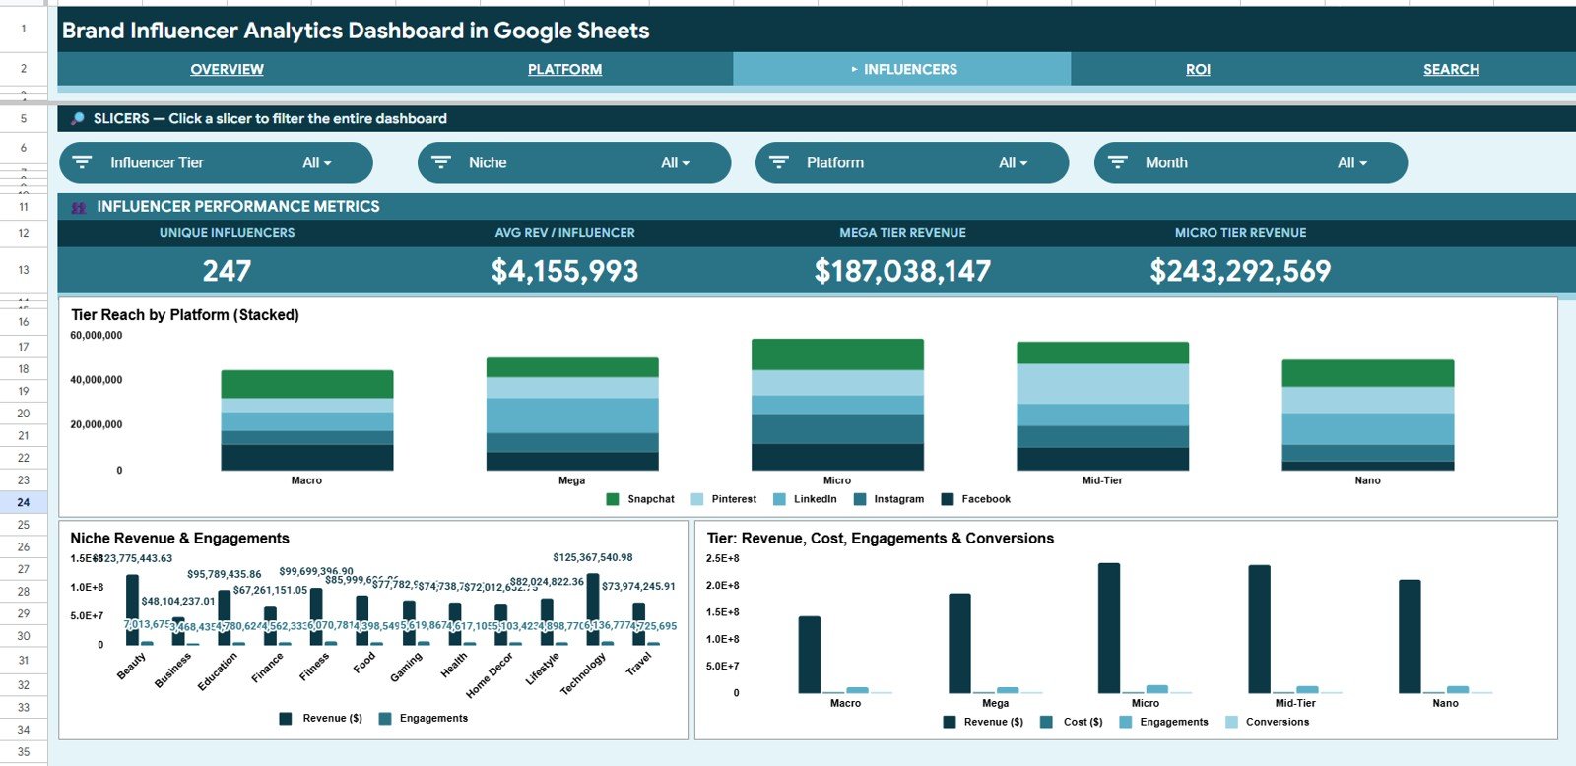Select row header 13
The width and height of the screenshot is (1576, 766).
click(x=24, y=270)
